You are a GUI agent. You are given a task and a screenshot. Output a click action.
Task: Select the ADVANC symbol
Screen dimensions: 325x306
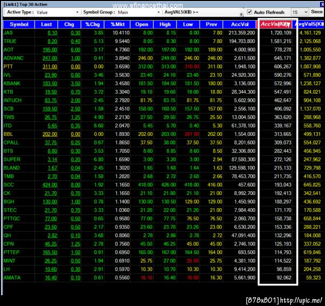point(14,58)
